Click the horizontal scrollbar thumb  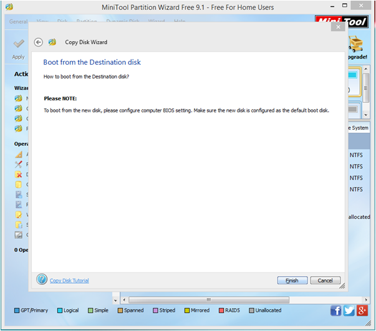point(209,300)
